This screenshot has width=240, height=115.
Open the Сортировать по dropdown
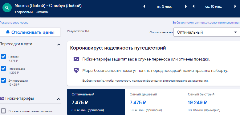[x=207, y=32]
